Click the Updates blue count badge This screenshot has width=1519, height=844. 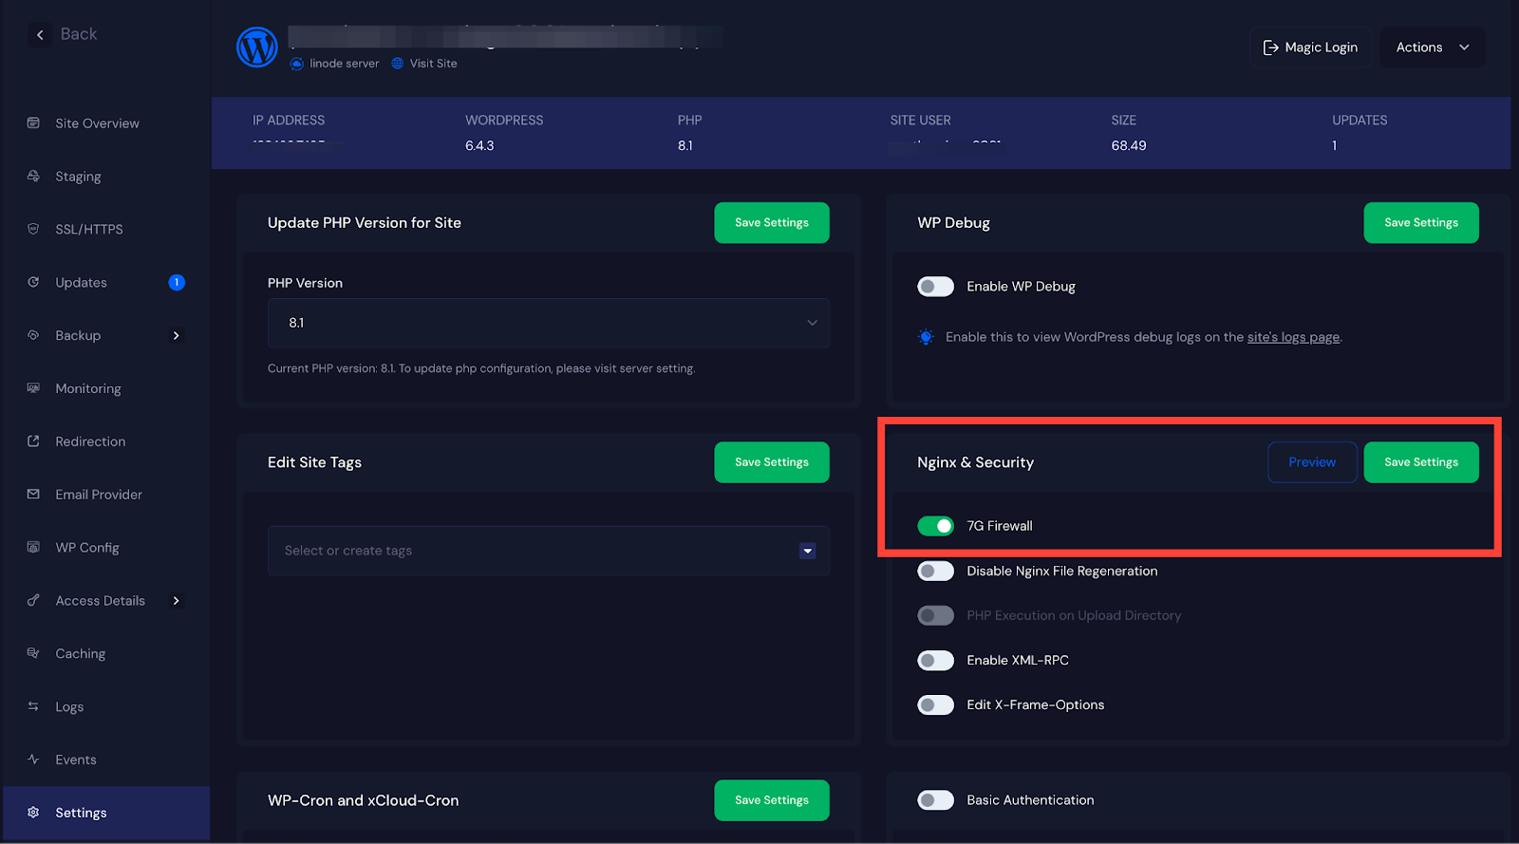coord(177,282)
